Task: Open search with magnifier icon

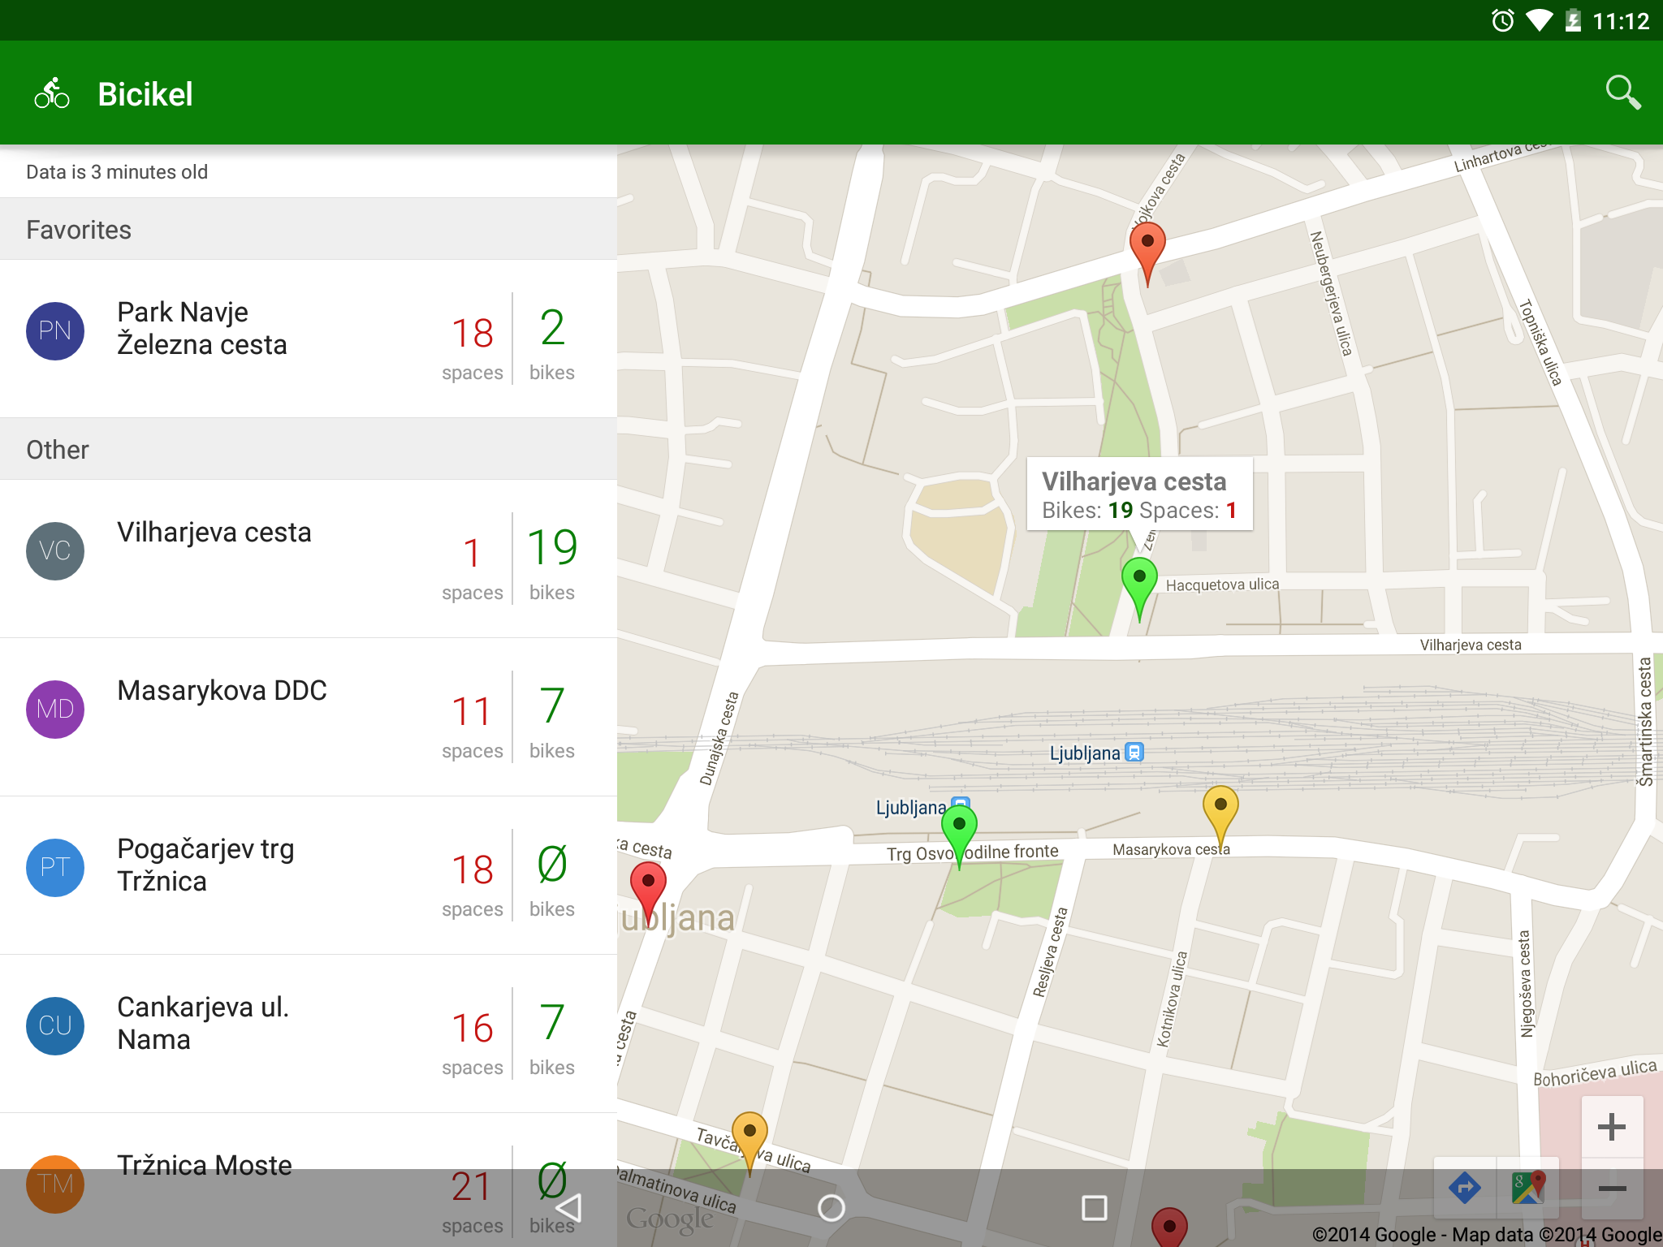Action: click(x=1622, y=93)
